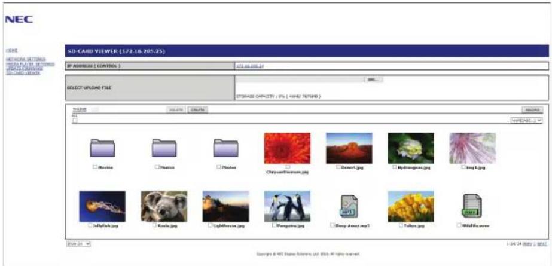Open the NAME(ABC) sort order dropdown
Image resolution: width=552 pixels, height=266 pixels.
[526, 120]
